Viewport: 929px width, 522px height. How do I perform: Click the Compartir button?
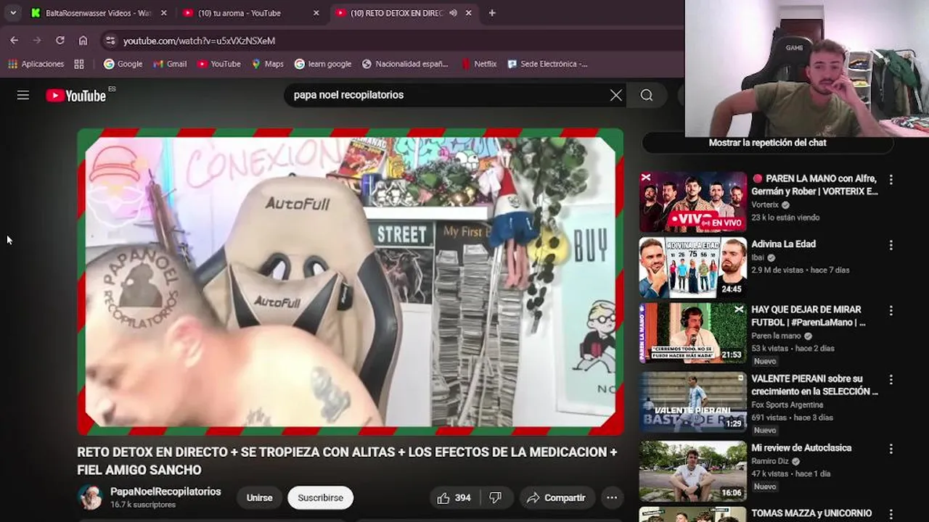(555, 497)
